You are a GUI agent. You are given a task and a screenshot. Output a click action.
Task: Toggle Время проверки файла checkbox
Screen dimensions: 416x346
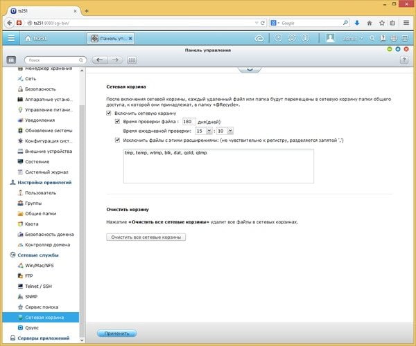117,122
